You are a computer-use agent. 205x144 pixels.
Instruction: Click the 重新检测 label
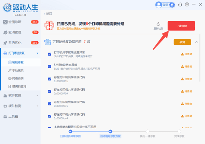158,29
